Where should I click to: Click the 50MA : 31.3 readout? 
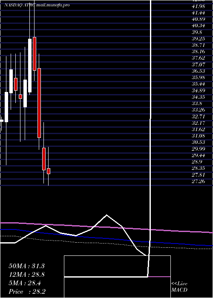(x=26, y=266)
